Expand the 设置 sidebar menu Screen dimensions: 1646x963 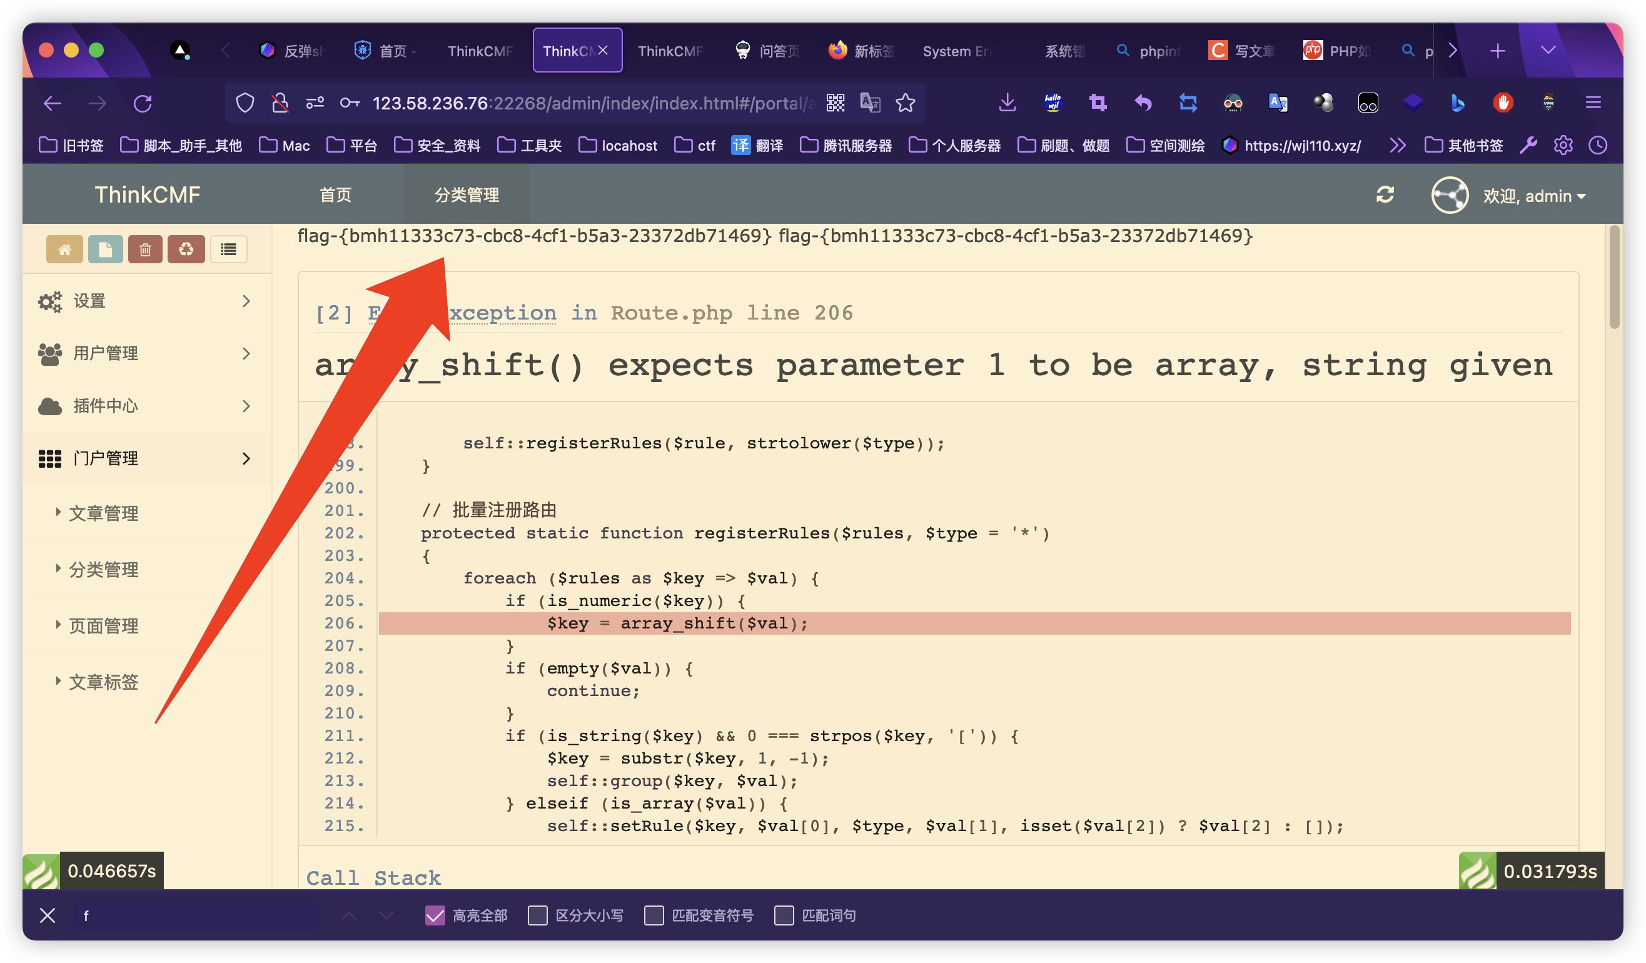146,301
